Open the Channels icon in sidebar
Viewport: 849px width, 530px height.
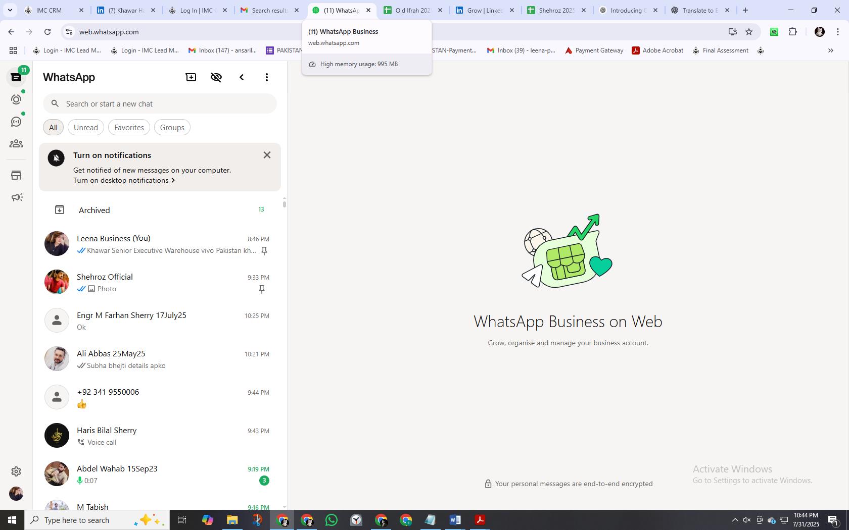(16, 122)
